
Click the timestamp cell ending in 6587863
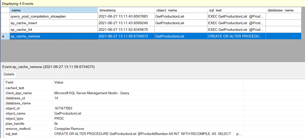(126, 16)
